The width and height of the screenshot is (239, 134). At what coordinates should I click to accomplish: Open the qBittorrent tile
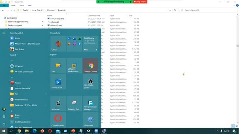[x=90, y=120]
